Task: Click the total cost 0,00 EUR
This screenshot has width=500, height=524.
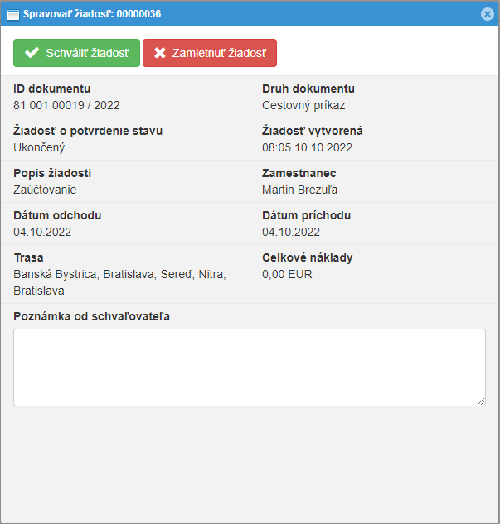Action: 287,274
